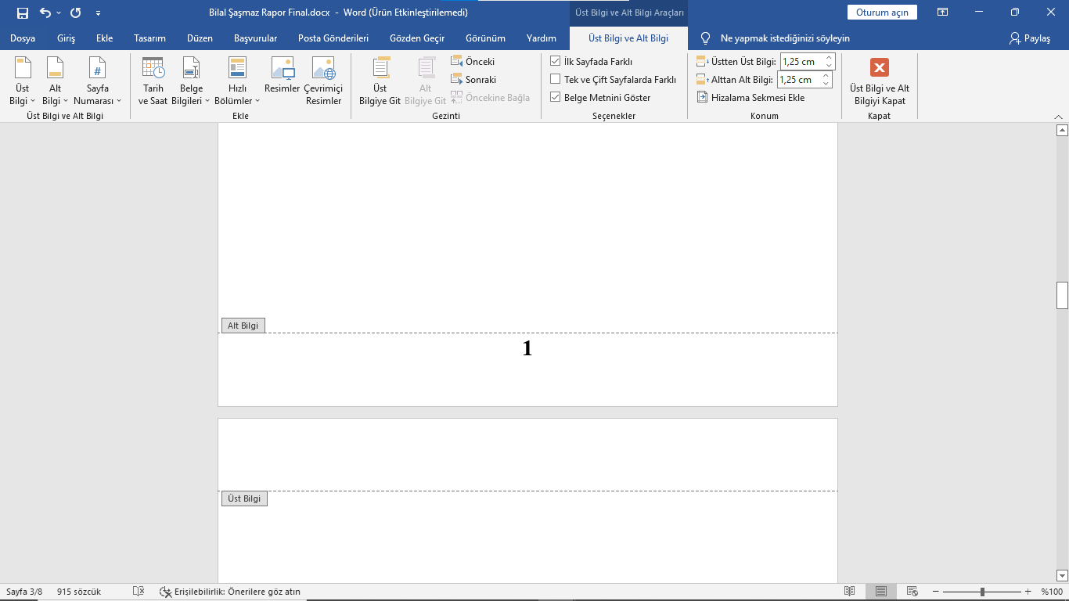This screenshot has height=601, width=1069.
Task: Switch to Print Layout view icon
Action: (881, 592)
